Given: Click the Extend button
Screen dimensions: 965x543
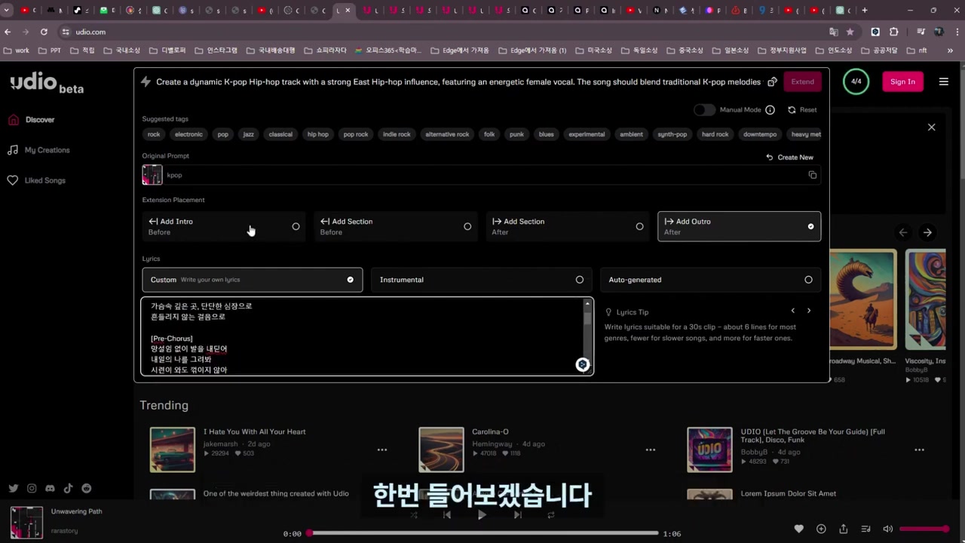Looking at the screenshot, I should click(802, 81).
